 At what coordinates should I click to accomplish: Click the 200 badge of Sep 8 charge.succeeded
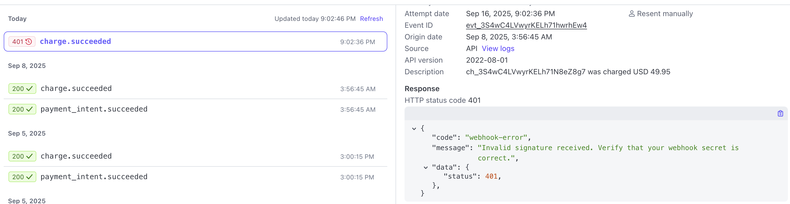[x=22, y=89]
